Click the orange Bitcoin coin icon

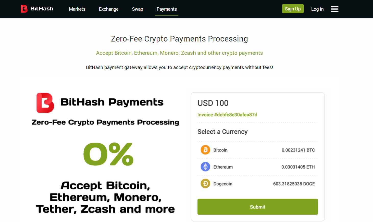click(x=205, y=150)
